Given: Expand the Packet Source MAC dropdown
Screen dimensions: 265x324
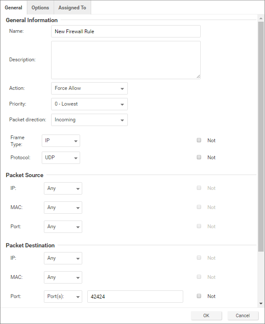Looking at the screenshot, I should 63,208.
